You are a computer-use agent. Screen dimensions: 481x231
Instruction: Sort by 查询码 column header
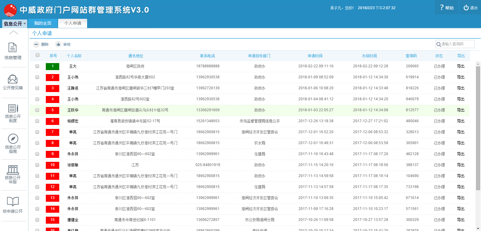click(x=411, y=56)
